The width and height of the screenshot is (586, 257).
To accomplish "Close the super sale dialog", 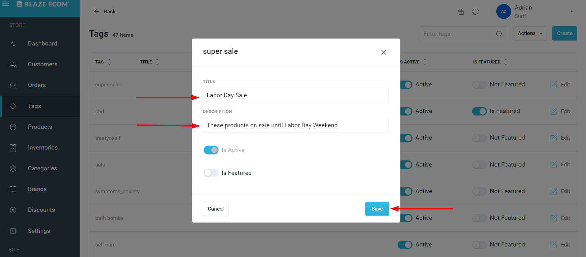I will point(384,52).
